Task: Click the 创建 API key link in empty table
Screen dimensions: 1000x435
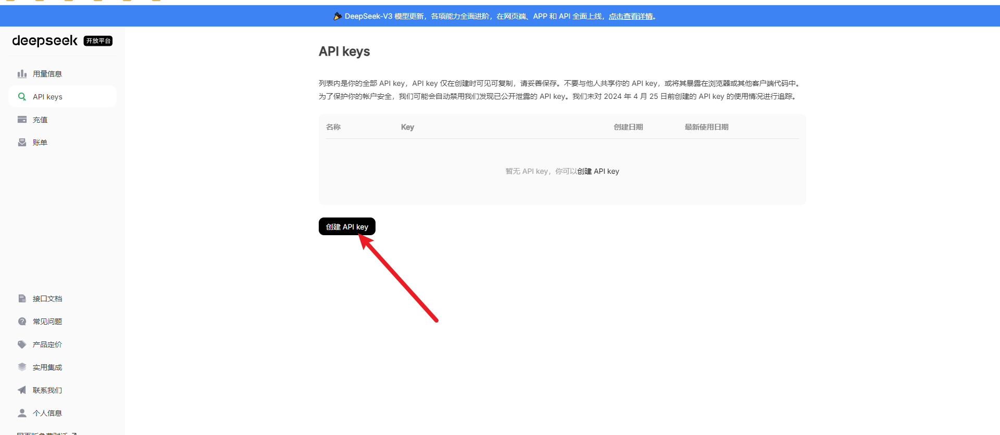Action: point(598,171)
